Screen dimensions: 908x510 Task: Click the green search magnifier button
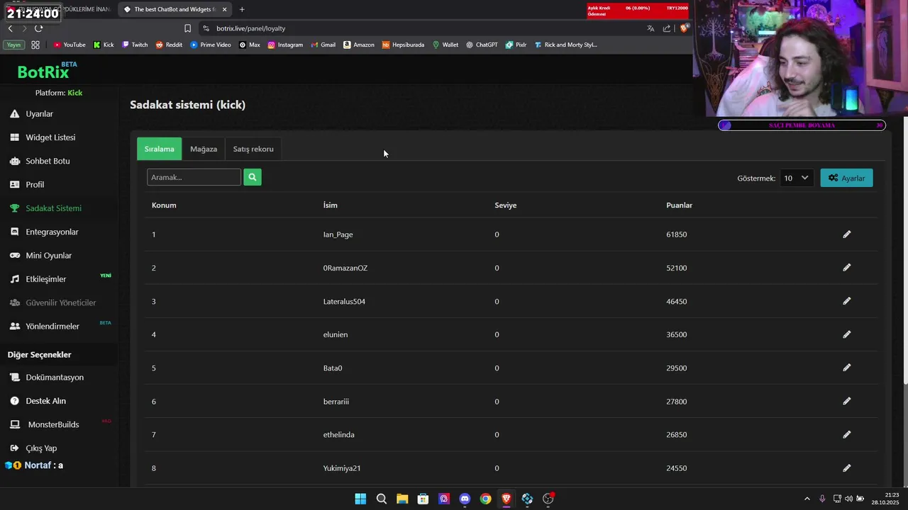tap(252, 177)
